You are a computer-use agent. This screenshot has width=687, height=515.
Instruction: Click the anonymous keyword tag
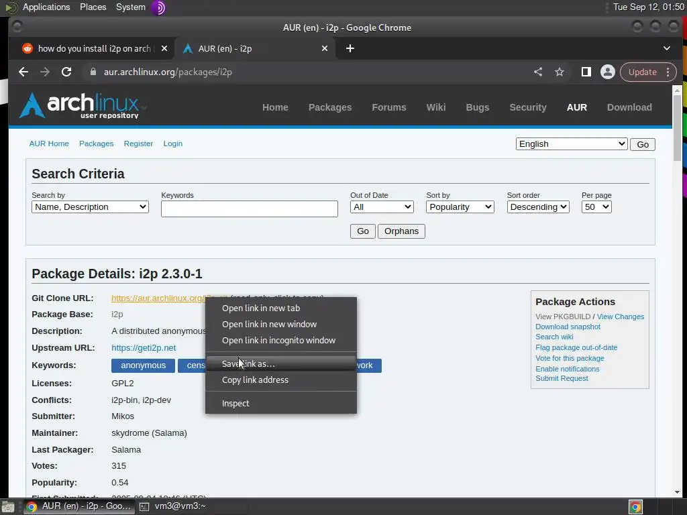click(x=144, y=365)
